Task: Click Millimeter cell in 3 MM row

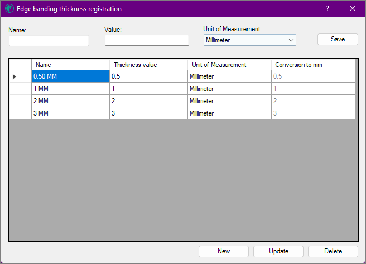Action: click(x=230, y=113)
